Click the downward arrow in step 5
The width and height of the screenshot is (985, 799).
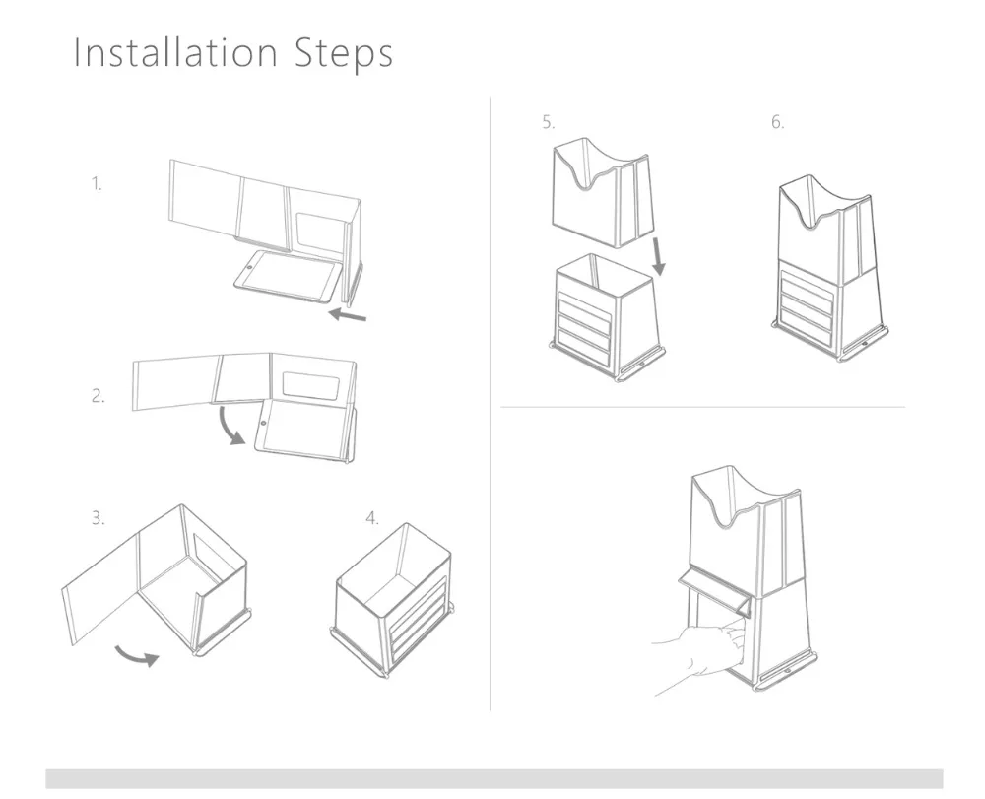pyautogui.click(x=657, y=255)
